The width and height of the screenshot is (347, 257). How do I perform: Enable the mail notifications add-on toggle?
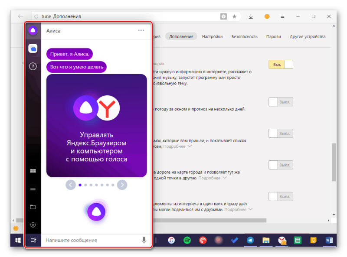click(281, 133)
